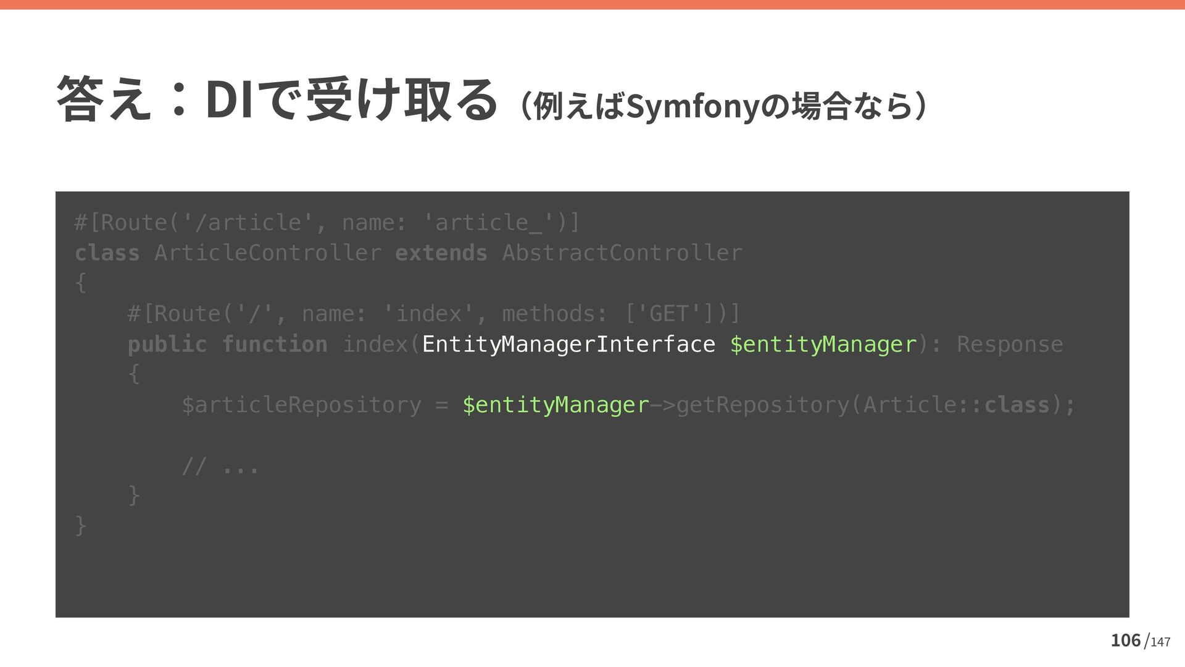Screen dimensions: 1185x667
Task: Click the total slide count 147
Action: [x=1160, y=642]
